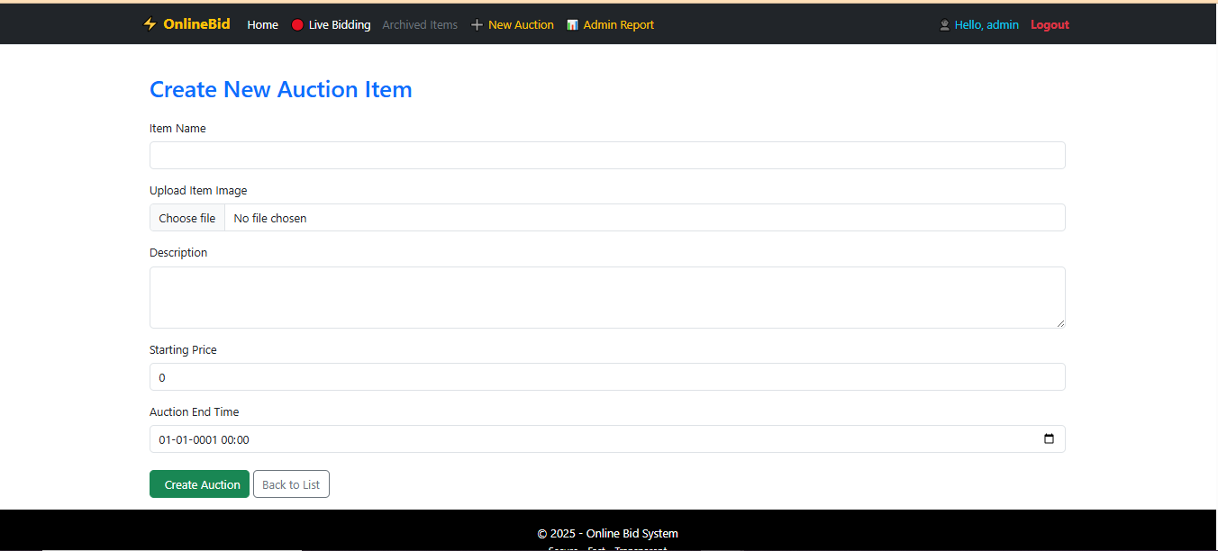Grab the Description box resize handle
1218x551 pixels.
pos(1060,323)
